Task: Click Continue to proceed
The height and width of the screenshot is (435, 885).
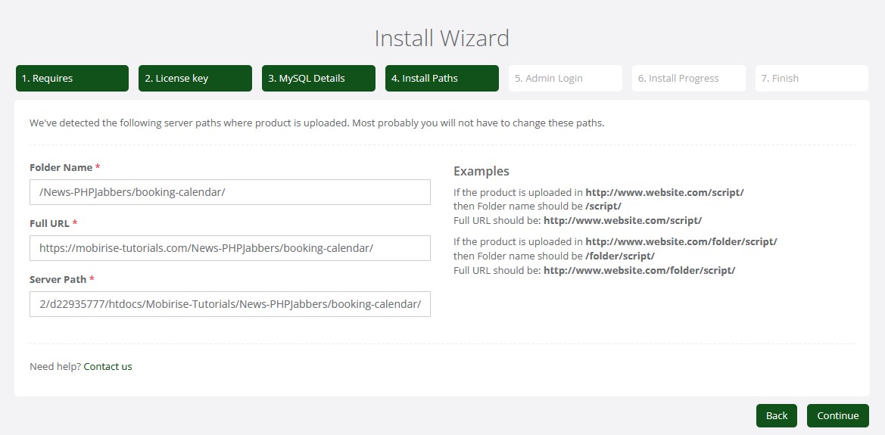Action: 837,415
